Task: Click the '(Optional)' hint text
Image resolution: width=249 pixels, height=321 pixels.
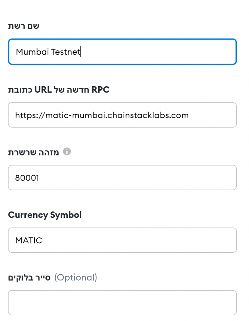Action: (76, 278)
